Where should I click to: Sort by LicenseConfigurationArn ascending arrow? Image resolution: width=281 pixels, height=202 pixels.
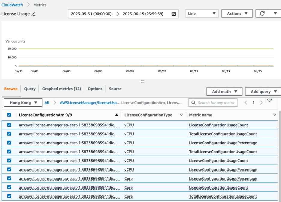pyautogui.click(x=116, y=115)
